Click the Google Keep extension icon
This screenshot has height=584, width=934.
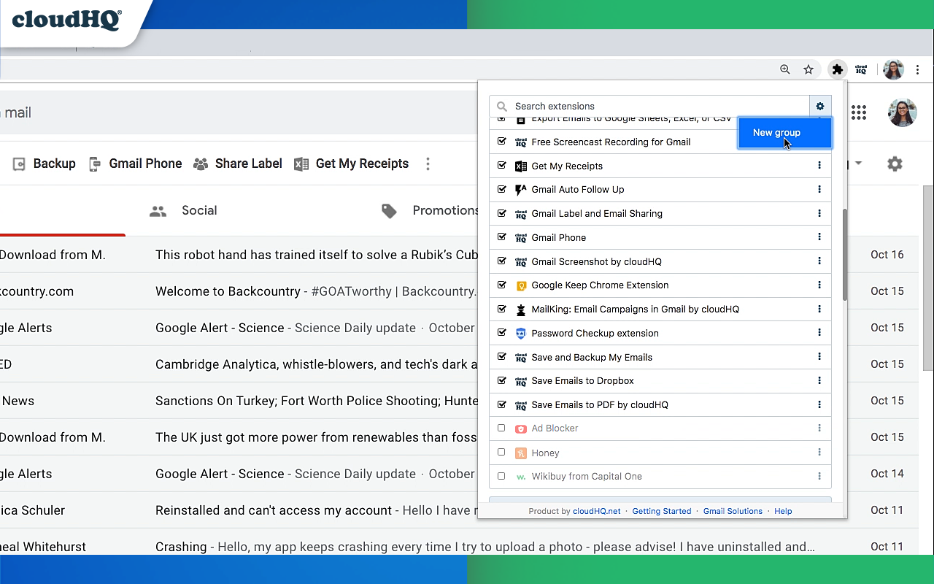click(520, 285)
